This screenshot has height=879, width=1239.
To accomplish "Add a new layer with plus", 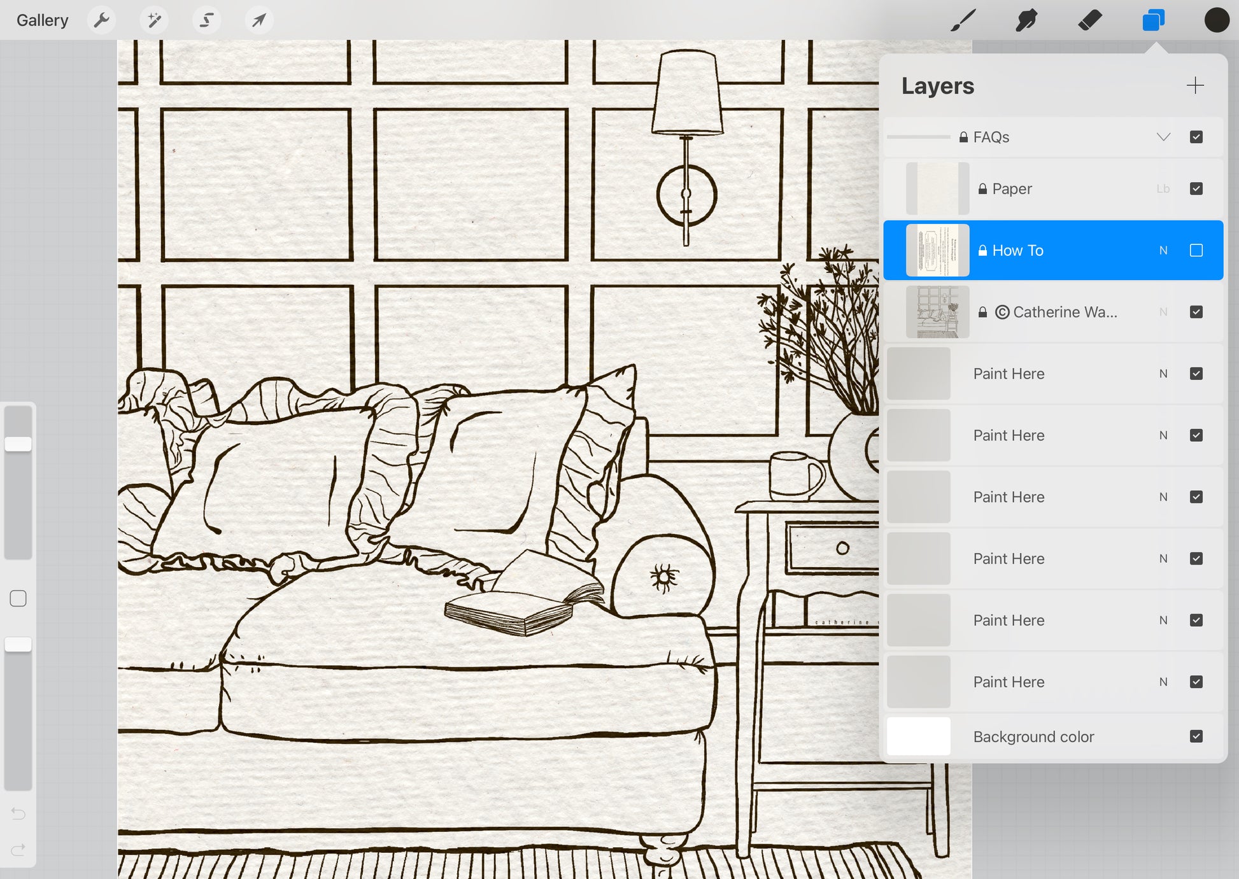I will coord(1195,86).
